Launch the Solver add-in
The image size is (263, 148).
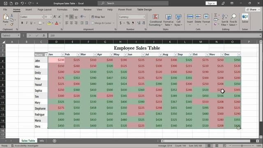tap(245, 18)
